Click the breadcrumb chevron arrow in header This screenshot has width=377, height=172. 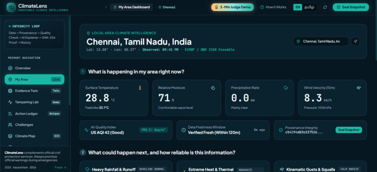tap(106, 7)
